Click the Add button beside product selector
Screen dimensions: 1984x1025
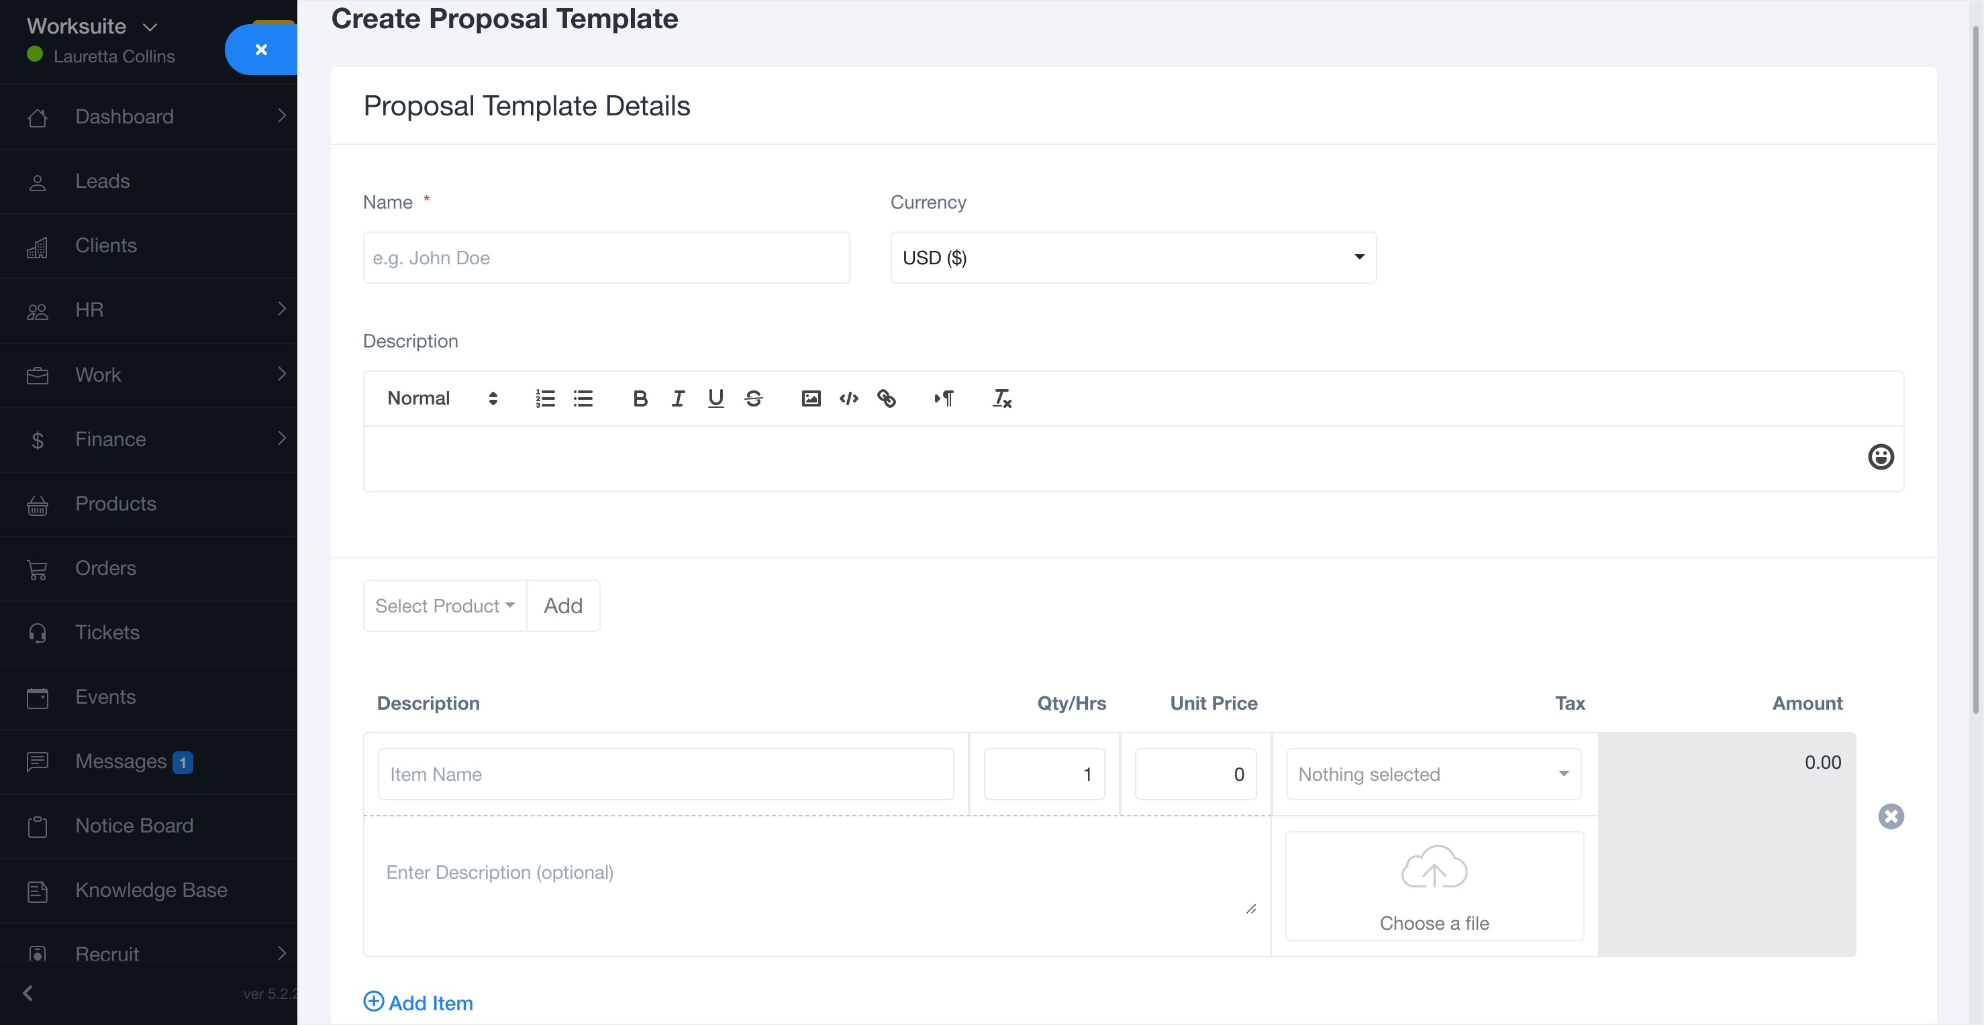click(563, 606)
